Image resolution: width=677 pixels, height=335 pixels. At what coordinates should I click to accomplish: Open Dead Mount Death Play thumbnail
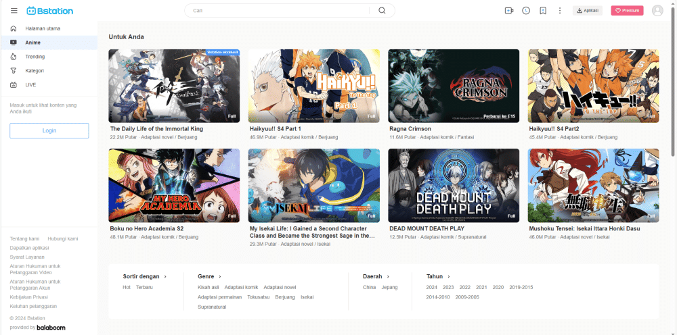(x=454, y=186)
